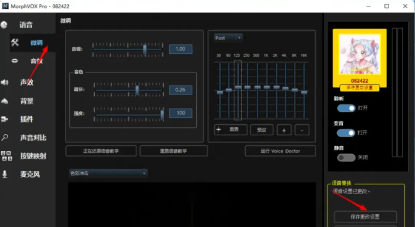Click the 微调 wrench tools icon
The height and width of the screenshot is (227, 415).
pos(15,42)
